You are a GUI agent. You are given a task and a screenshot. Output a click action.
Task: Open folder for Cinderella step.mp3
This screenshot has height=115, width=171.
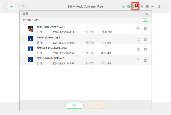pos(139,39)
